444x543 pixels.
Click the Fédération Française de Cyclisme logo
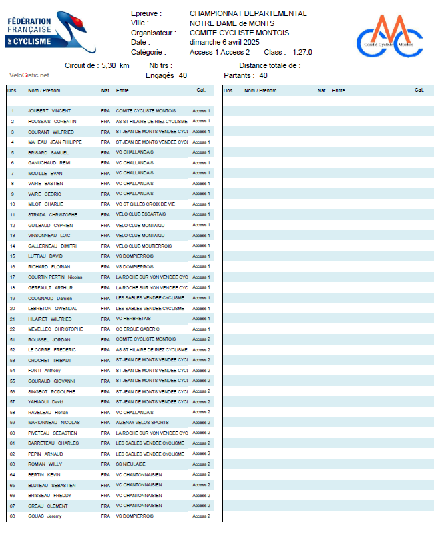tap(51, 32)
